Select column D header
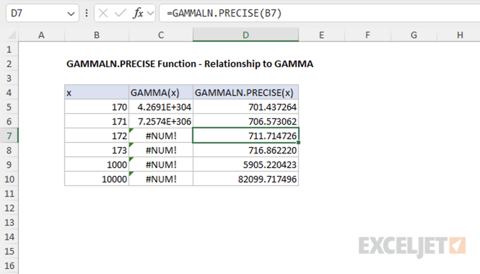The width and height of the screenshot is (480, 274). (246, 35)
